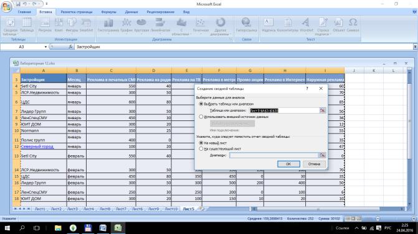Select cell Setl City in row 4
Screen dimensions: 418x234
point(44,86)
